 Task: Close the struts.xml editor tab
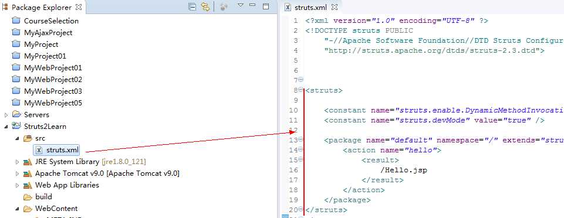pyautogui.click(x=335, y=7)
